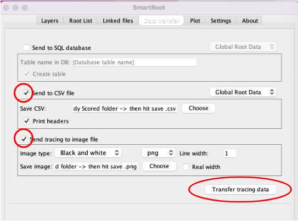Screen dimensions: 298x221
Task: Click Choose button for CSV save path
Action: point(199,108)
